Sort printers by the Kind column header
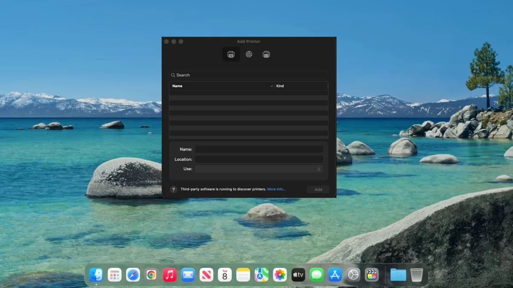This screenshot has height=288, width=513. [301, 86]
